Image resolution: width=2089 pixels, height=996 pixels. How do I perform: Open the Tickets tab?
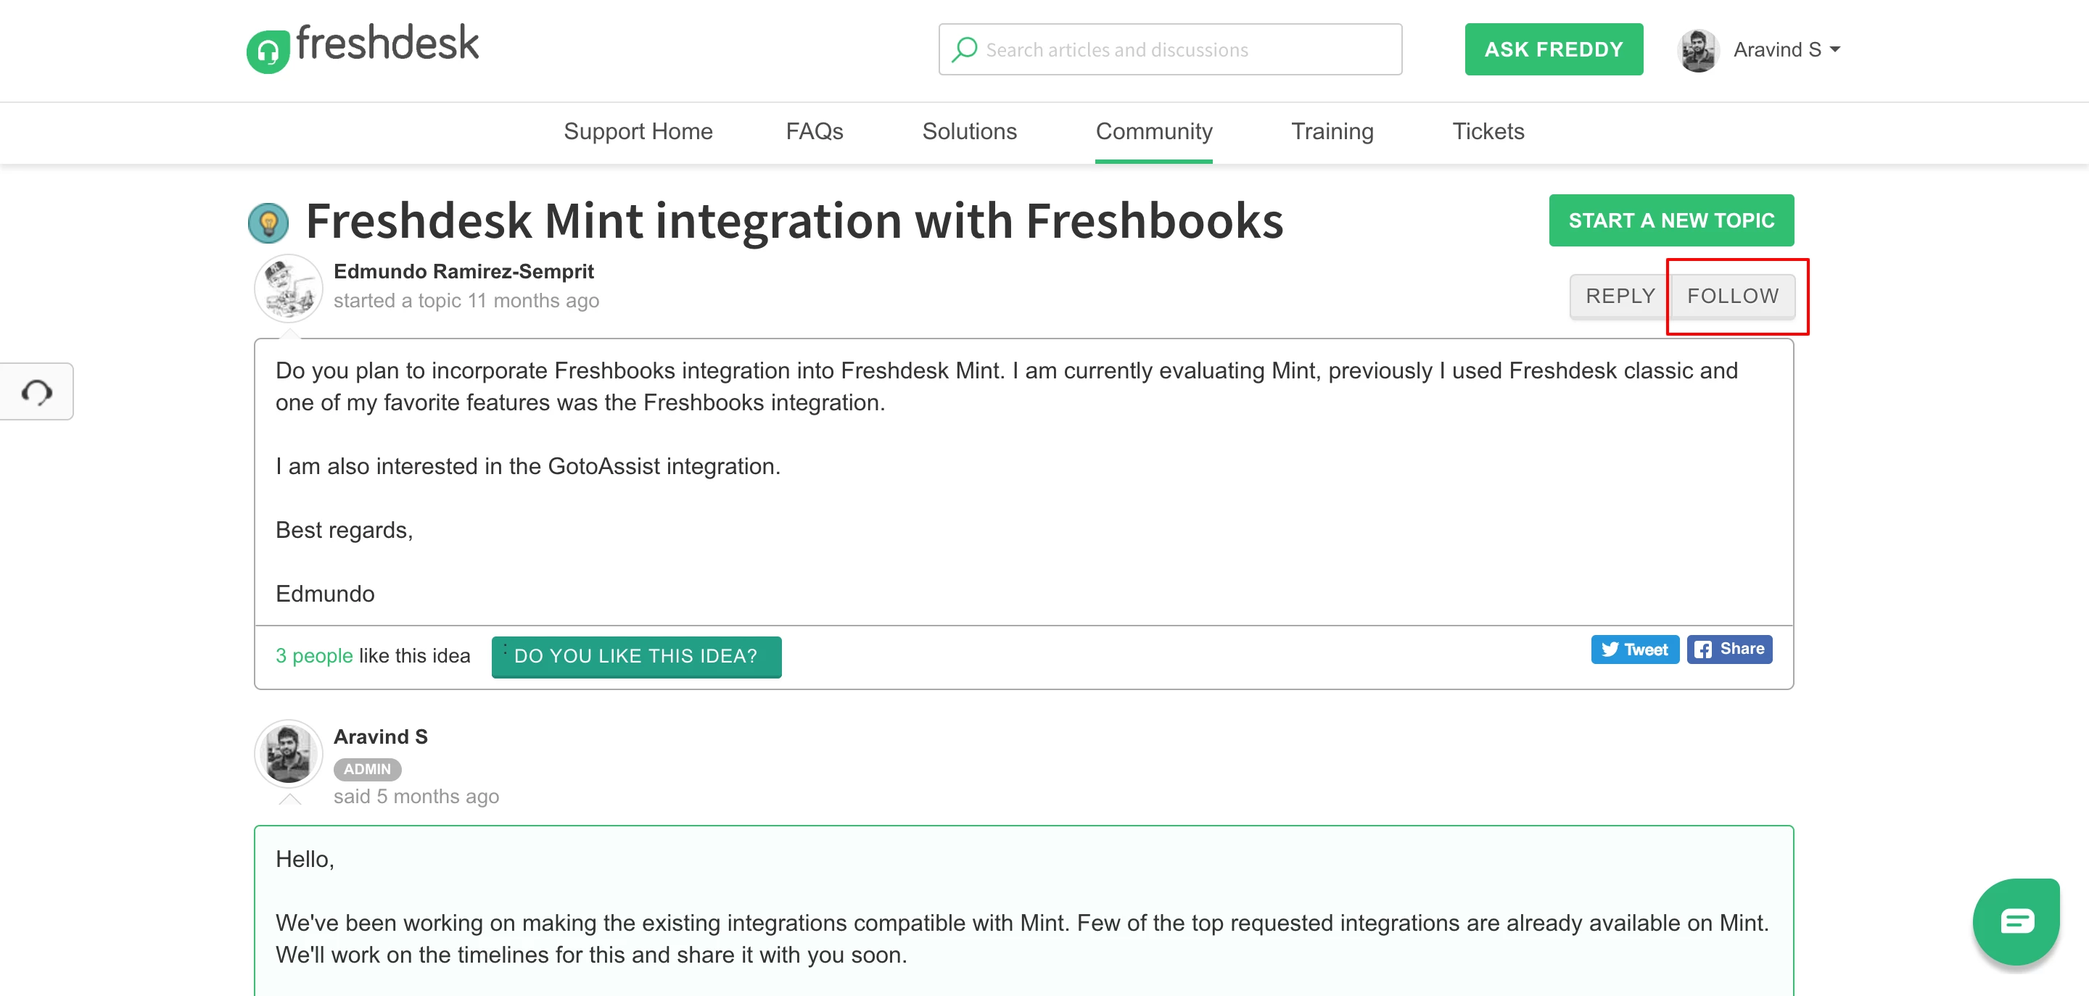[x=1488, y=131]
